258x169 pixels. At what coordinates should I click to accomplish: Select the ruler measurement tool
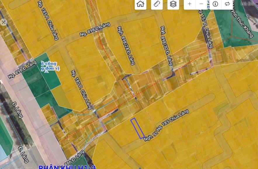point(157,4)
